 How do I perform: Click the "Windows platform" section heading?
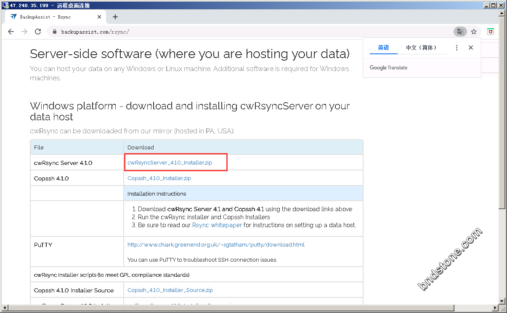tap(190, 111)
